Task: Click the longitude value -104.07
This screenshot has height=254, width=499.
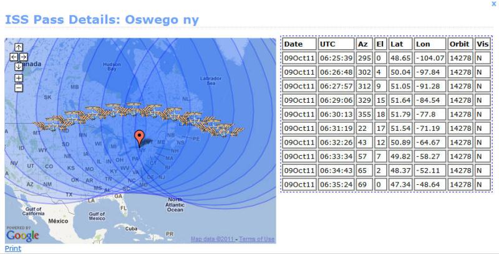Action: (430, 58)
